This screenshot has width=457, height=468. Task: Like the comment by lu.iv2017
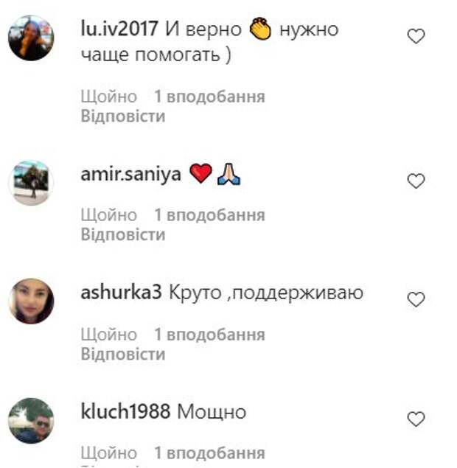click(x=416, y=36)
